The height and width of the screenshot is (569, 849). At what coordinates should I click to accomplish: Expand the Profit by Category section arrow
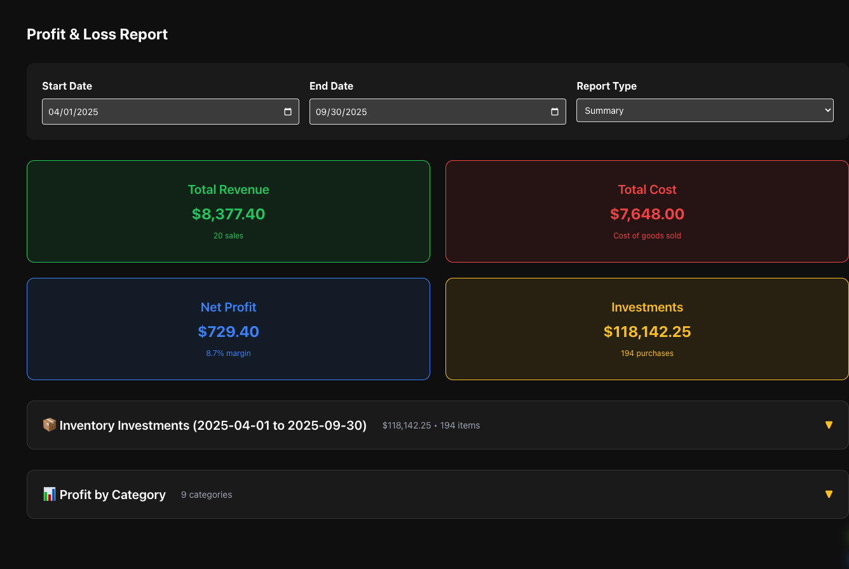(829, 494)
